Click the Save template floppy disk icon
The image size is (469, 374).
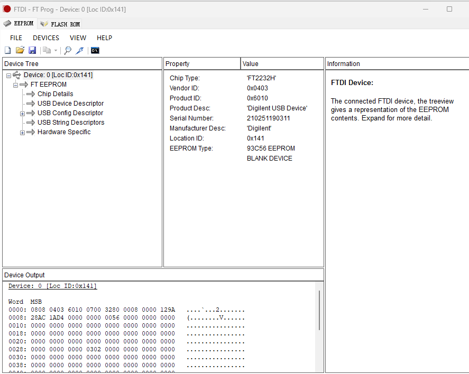32,50
